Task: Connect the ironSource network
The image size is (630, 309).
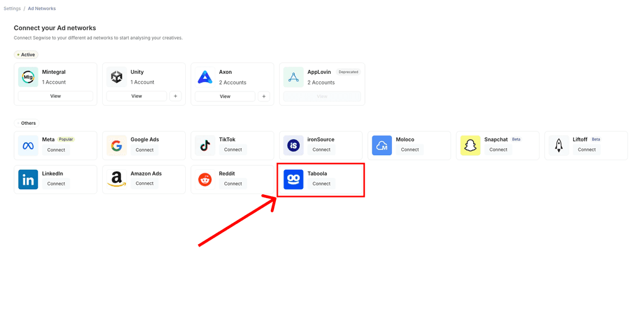Action: point(321,149)
